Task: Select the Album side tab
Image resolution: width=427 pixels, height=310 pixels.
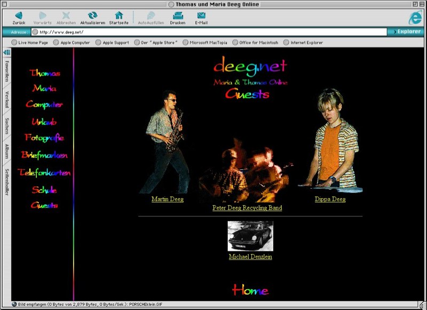Action: [7, 151]
